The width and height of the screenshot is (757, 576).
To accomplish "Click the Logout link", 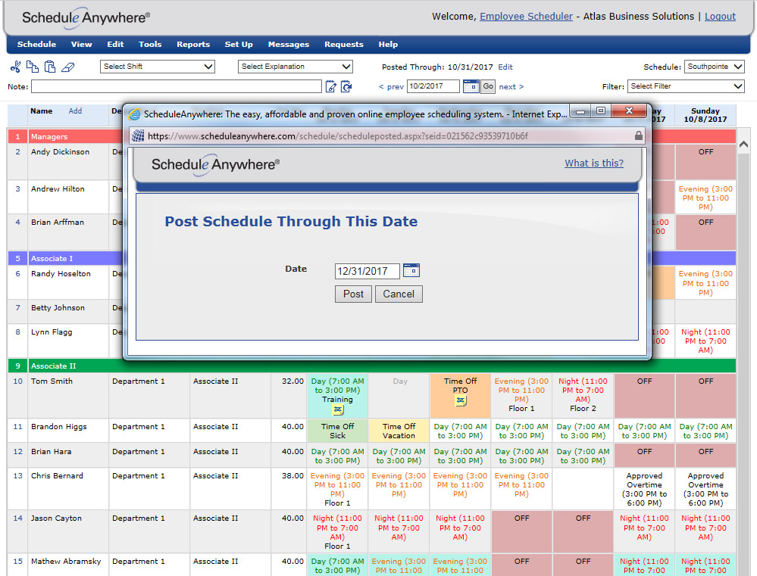I will 720,17.
